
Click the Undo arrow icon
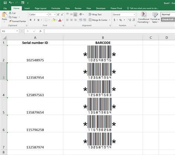point(10,3)
